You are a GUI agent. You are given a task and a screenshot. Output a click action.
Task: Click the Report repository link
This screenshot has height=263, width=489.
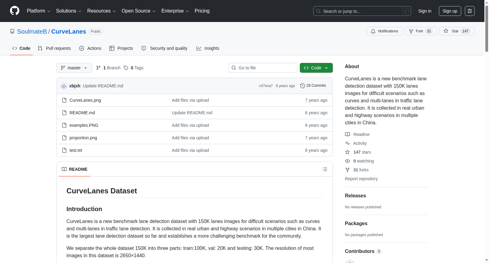click(x=361, y=179)
